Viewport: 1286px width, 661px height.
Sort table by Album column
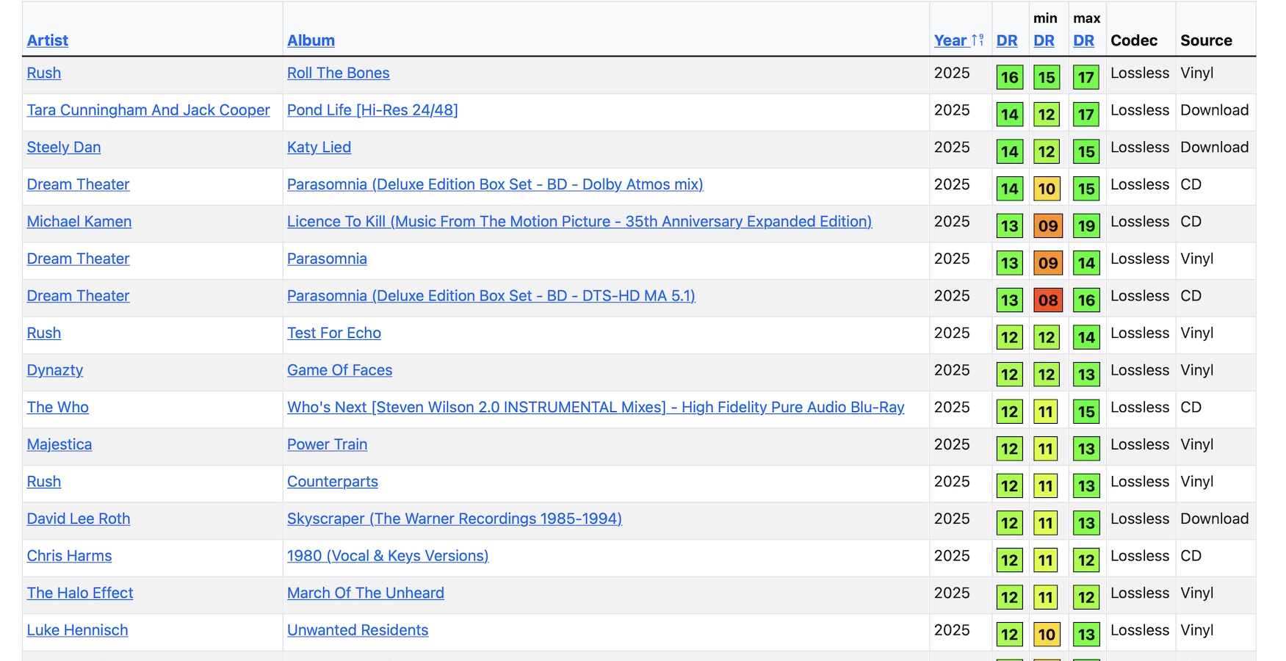point(311,40)
